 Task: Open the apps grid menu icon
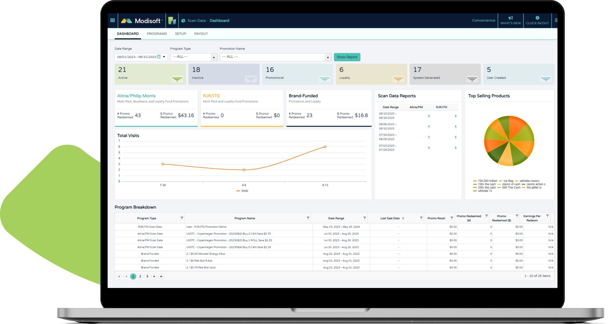tap(113, 20)
